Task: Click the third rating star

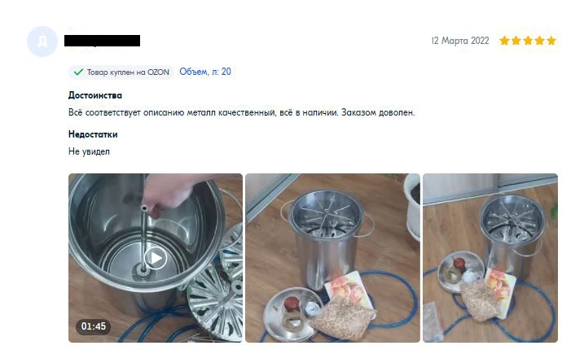Action: click(528, 41)
